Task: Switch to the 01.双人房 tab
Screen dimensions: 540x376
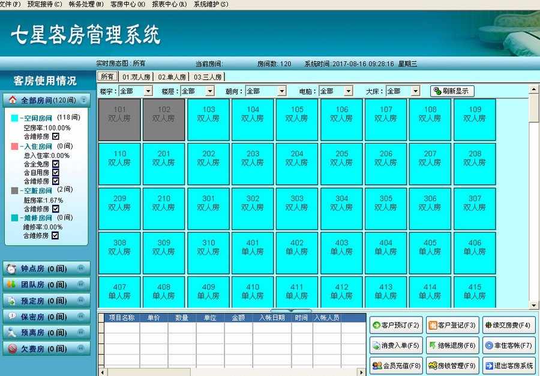Action: pos(136,77)
